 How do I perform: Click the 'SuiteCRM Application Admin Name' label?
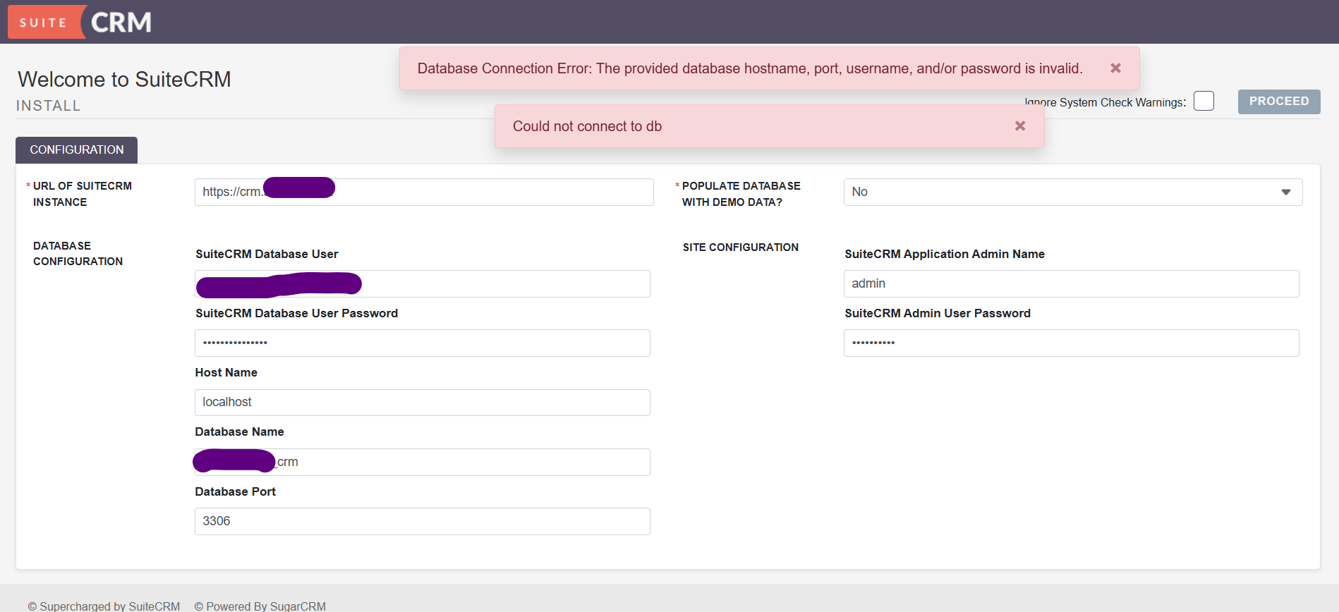pyautogui.click(x=945, y=254)
